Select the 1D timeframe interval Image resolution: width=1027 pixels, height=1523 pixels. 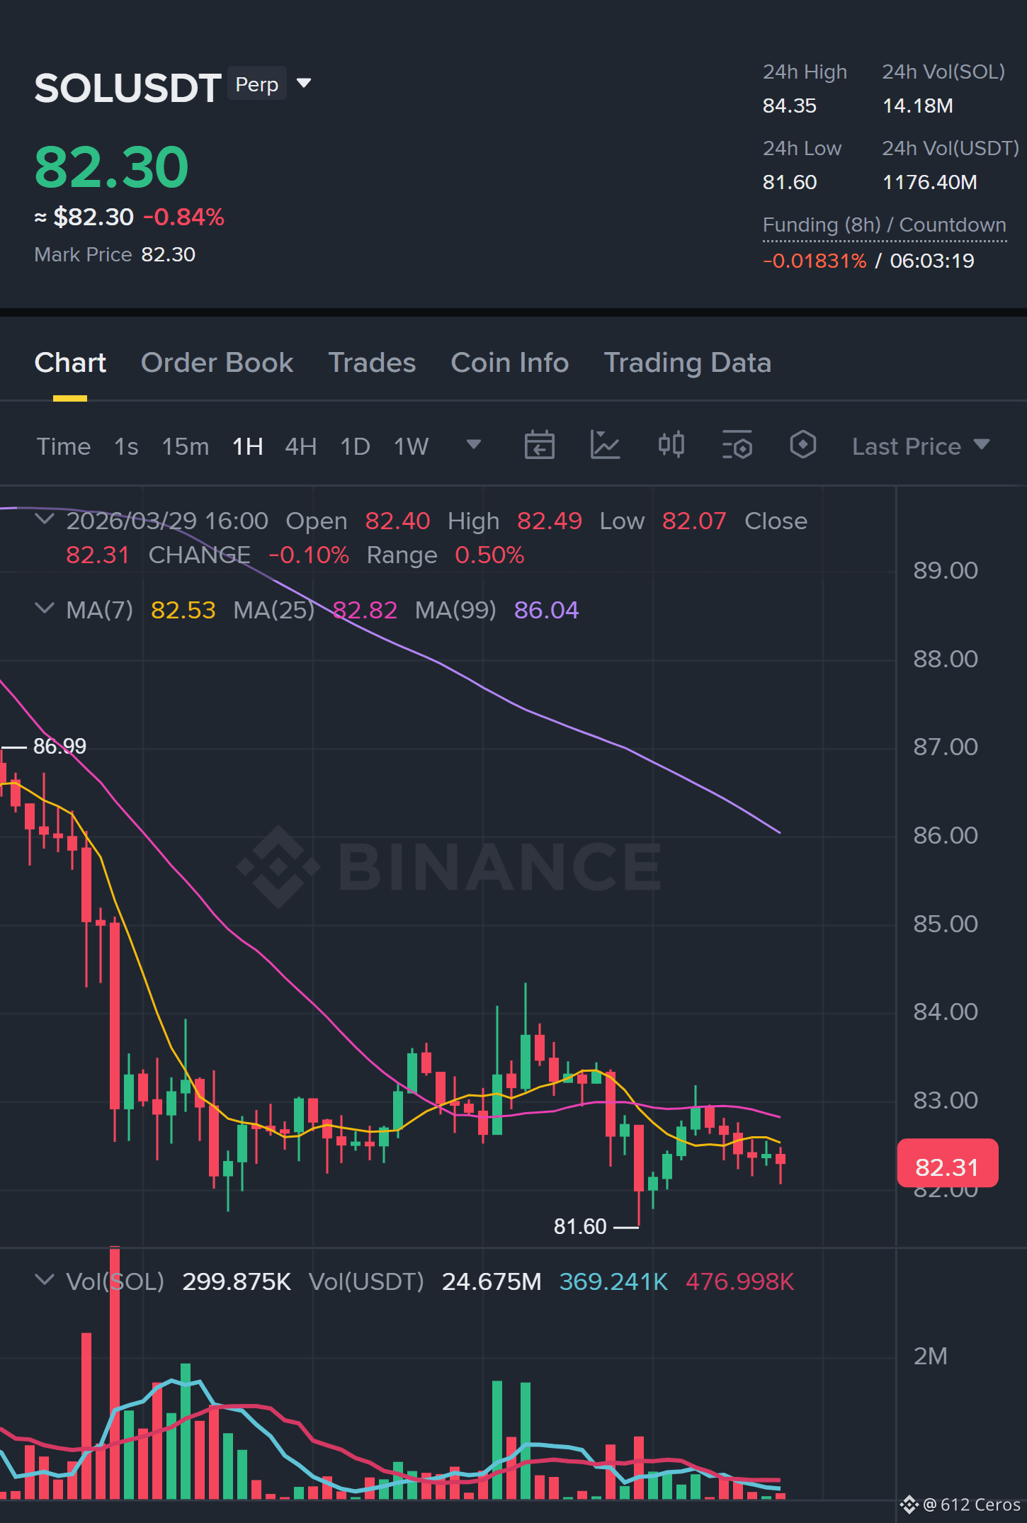coord(355,446)
